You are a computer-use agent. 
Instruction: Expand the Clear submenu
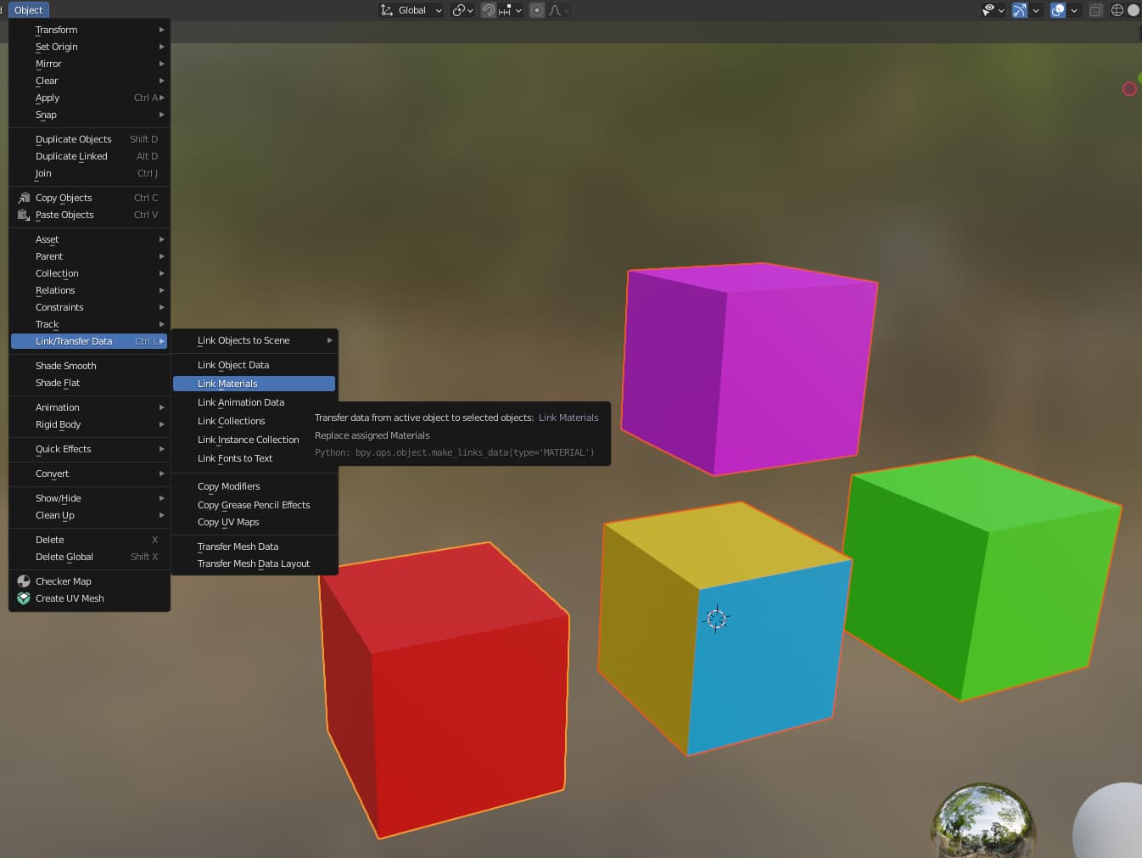(89, 81)
